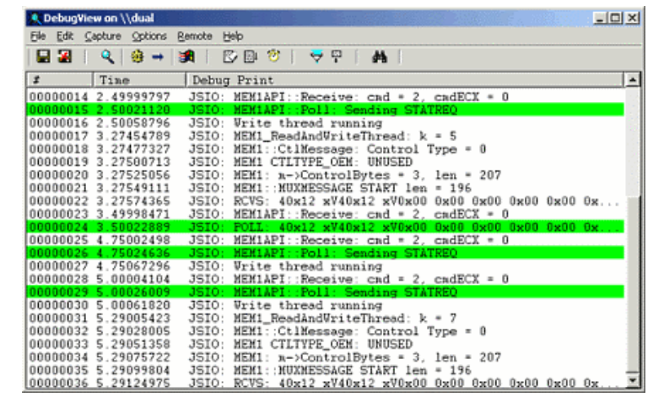This screenshot has width=653, height=397.
Task: Open the Options menu
Action: pyautogui.click(x=149, y=36)
